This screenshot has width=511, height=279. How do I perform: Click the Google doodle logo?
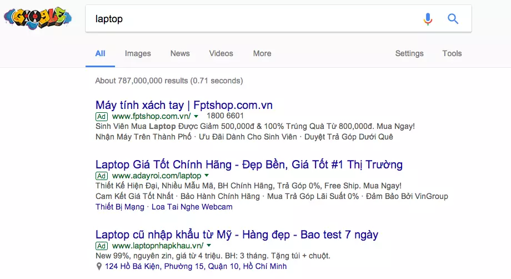pyautogui.click(x=37, y=18)
